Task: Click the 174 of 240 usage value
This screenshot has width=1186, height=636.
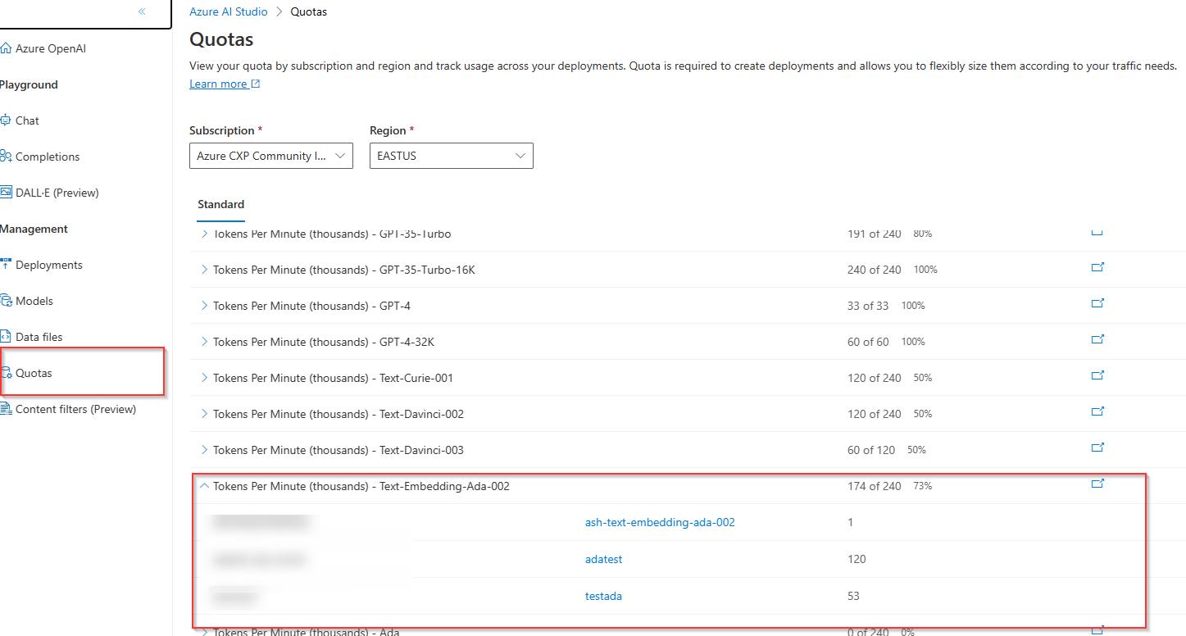Action: (x=875, y=486)
